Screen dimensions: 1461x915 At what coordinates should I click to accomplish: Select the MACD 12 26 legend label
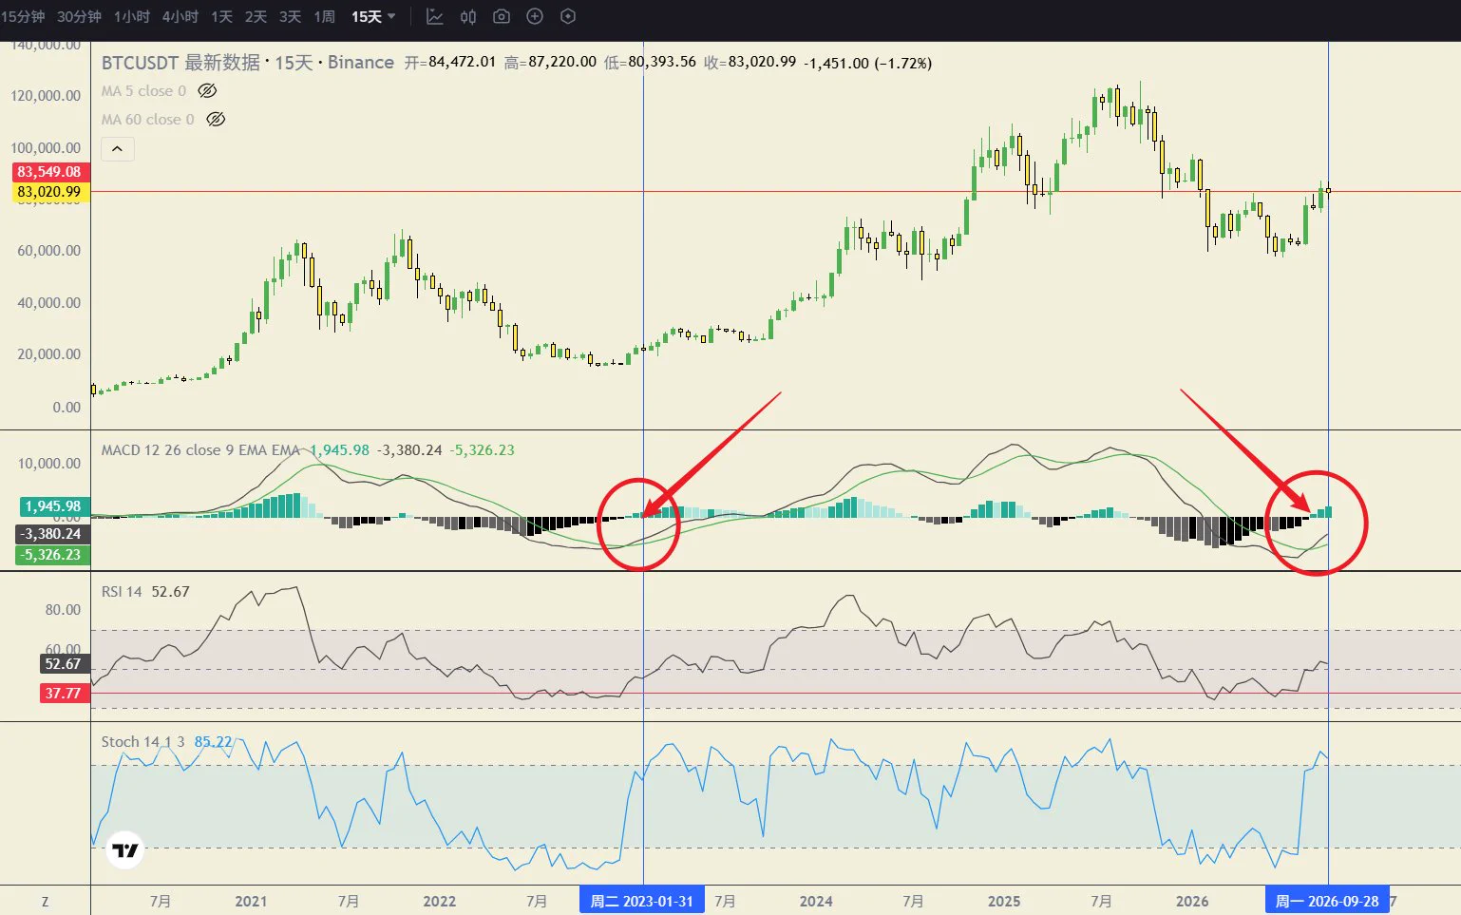point(200,450)
